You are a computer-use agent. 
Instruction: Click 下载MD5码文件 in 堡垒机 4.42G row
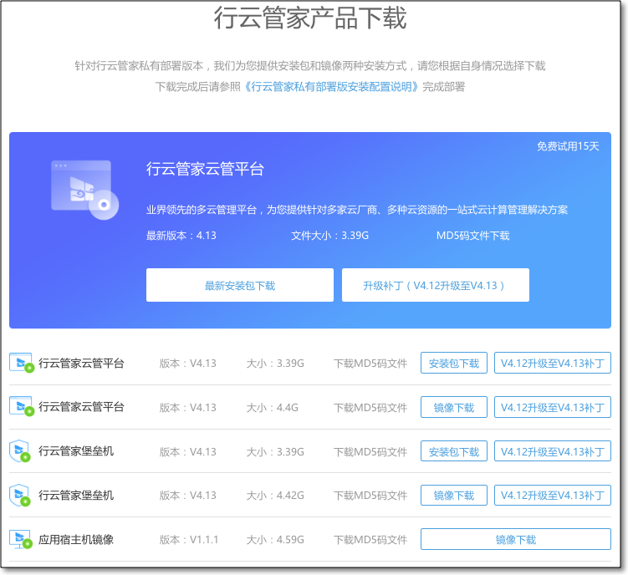point(370,496)
